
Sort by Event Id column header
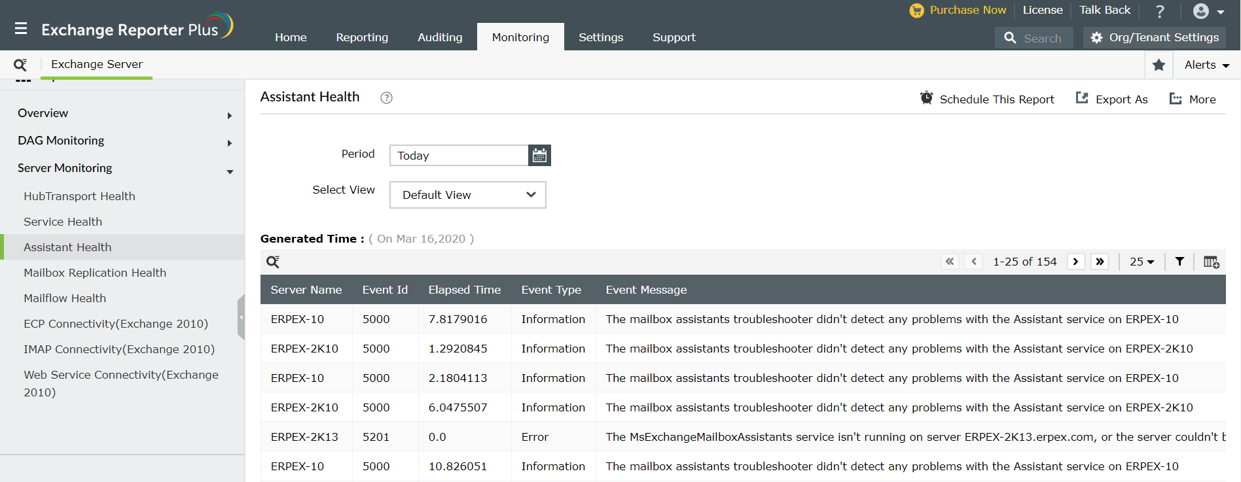(x=385, y=290)
